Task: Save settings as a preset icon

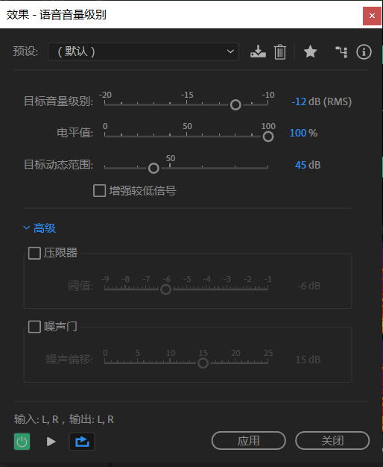Action: click(258, 51)
